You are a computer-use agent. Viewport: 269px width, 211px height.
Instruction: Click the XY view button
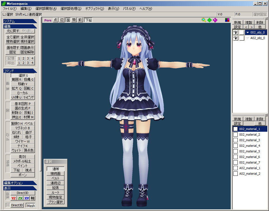27,198
